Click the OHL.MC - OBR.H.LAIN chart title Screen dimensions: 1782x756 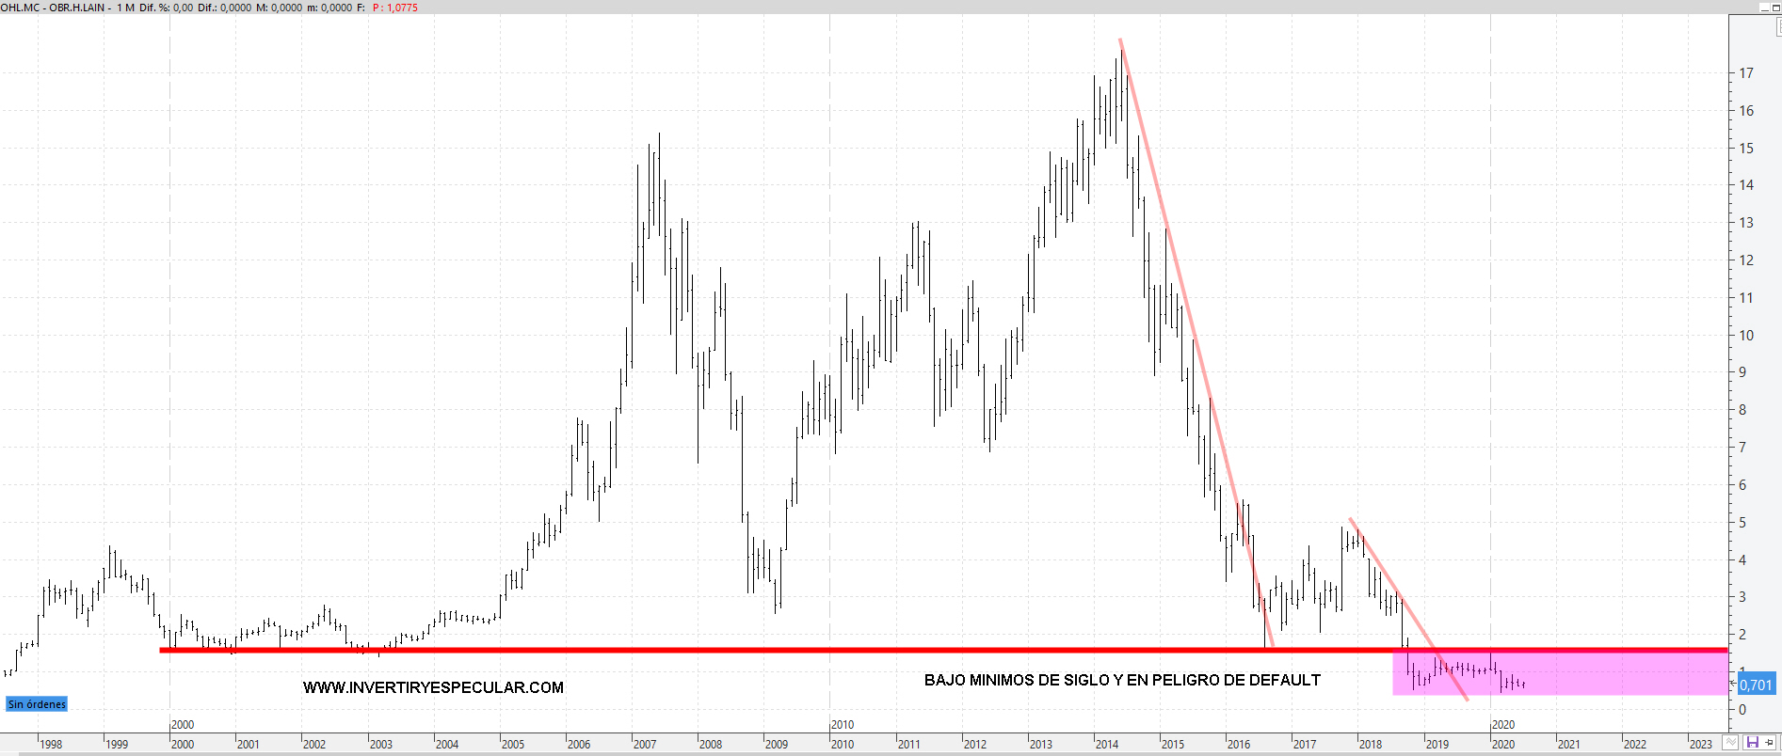55,8
